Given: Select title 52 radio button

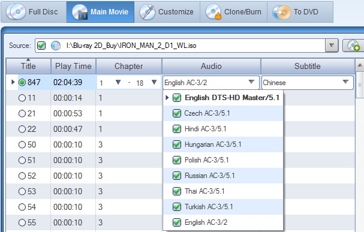Looking at the screenshot, I should [22, 176].
